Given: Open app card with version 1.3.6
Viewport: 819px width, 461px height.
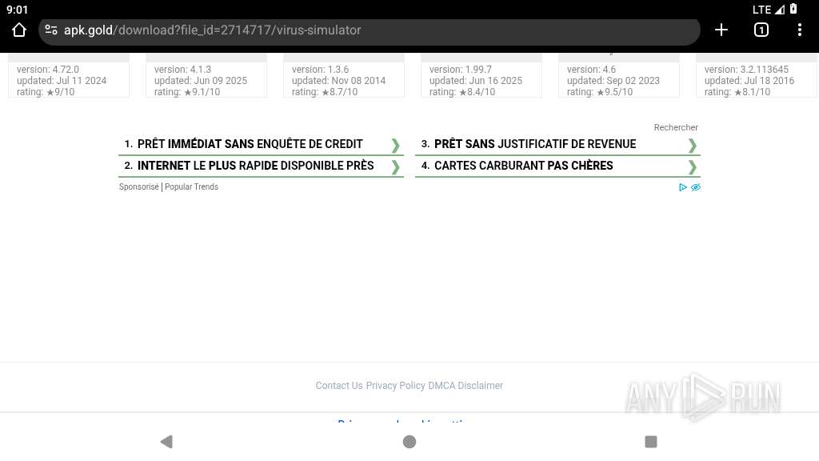Looking at the screenshot, I should pyautogui.click(x=344, y=76).
